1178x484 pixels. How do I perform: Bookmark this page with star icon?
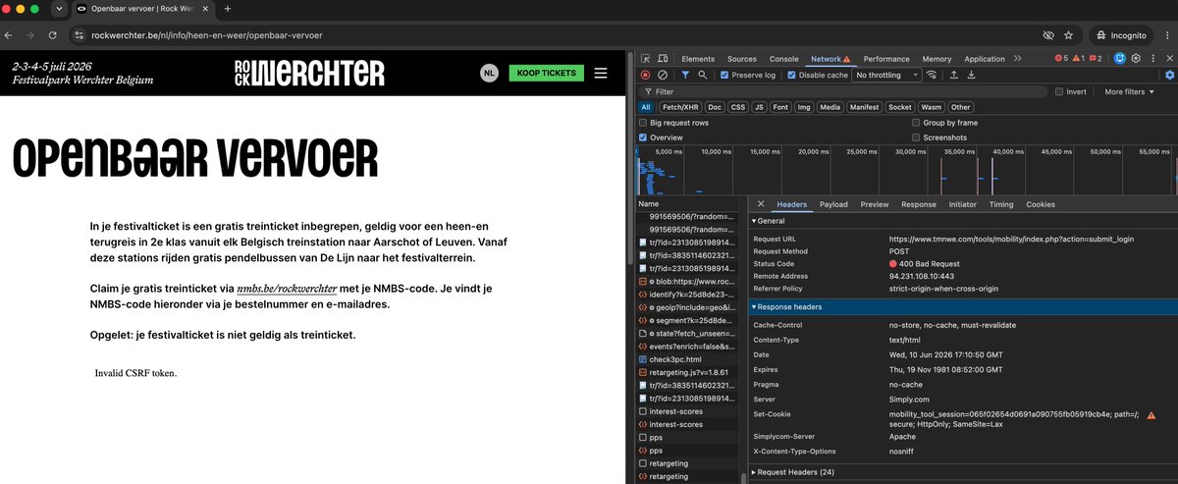(1068, 34)
